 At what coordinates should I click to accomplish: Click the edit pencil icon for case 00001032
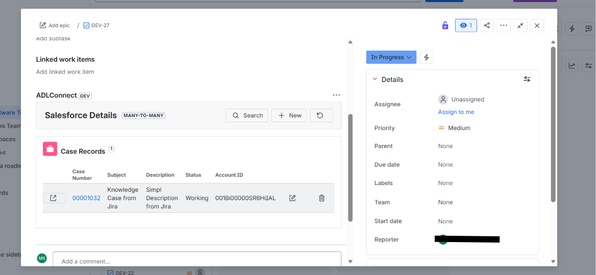click(292, 198)
